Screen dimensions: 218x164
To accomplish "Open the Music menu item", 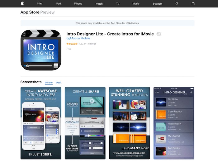I will (x=136, y=4).
